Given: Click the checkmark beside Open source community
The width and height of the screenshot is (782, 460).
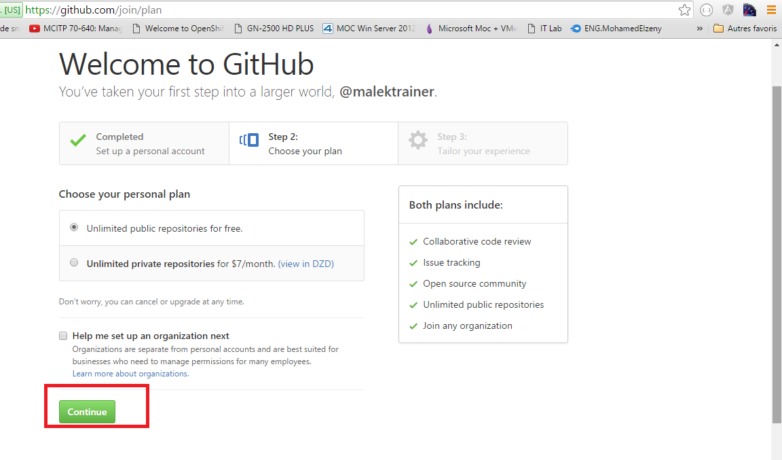Looking at the screenshot, I should 413,284.
